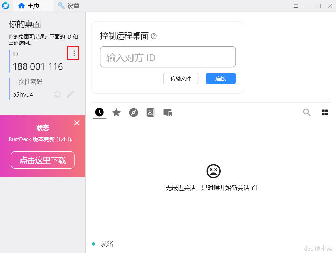Refresh the one-time password

coord(57,94)
